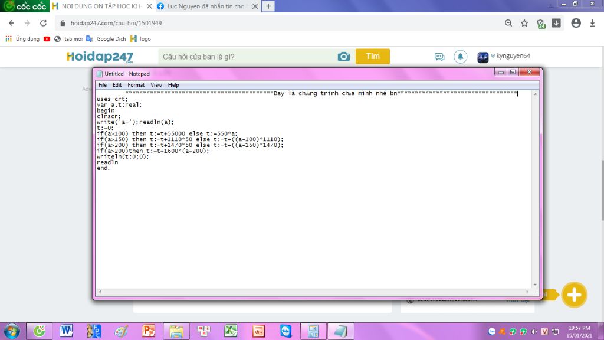This screenshot has height=340, width=604.
Task: Open Calculator from the taskbar
Action: pyautogui.click(x=313, y=331)
